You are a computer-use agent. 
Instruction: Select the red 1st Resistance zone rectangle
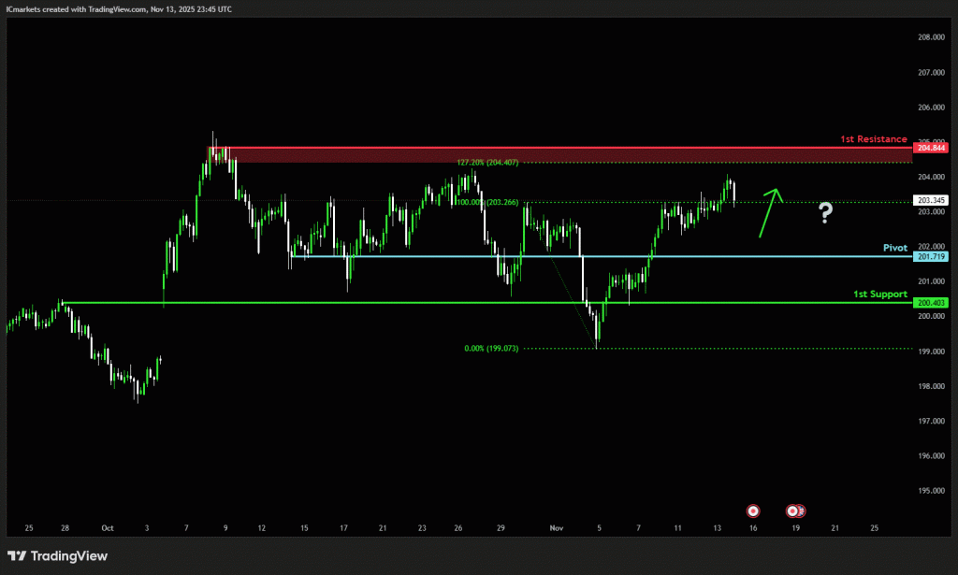click(561, 154)
